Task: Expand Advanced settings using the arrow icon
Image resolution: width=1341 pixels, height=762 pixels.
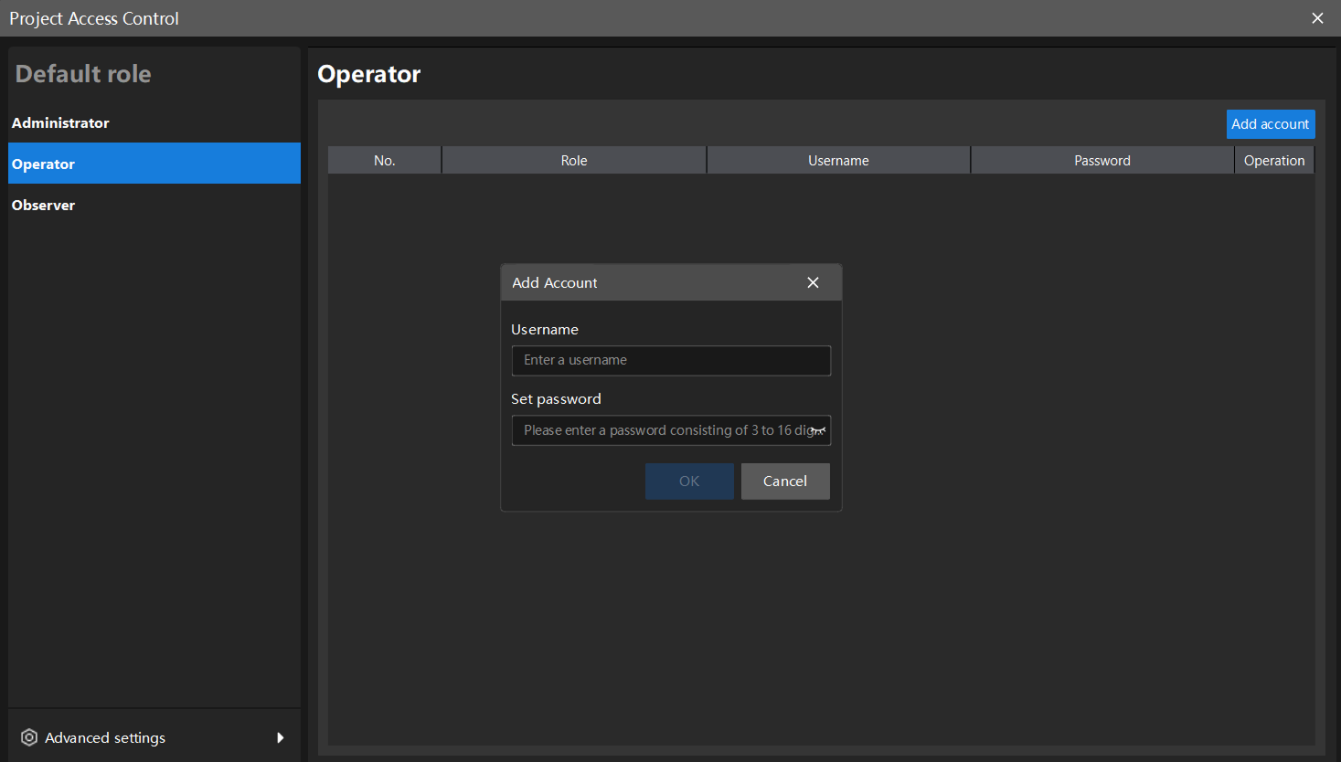Action: [280, 737]
